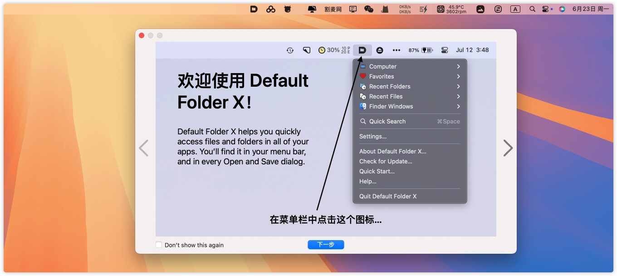The width and height of the screenshot is (617, 276).
Task: Click the Recent Folders row's arrow
Action: (459, 86)
